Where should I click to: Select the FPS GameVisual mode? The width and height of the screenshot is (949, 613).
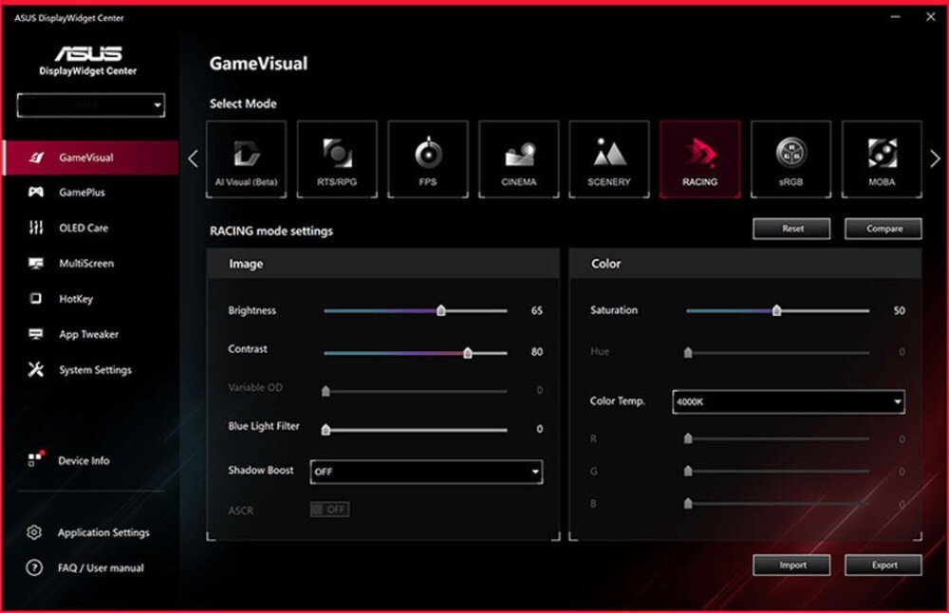[x=428, y=158]
